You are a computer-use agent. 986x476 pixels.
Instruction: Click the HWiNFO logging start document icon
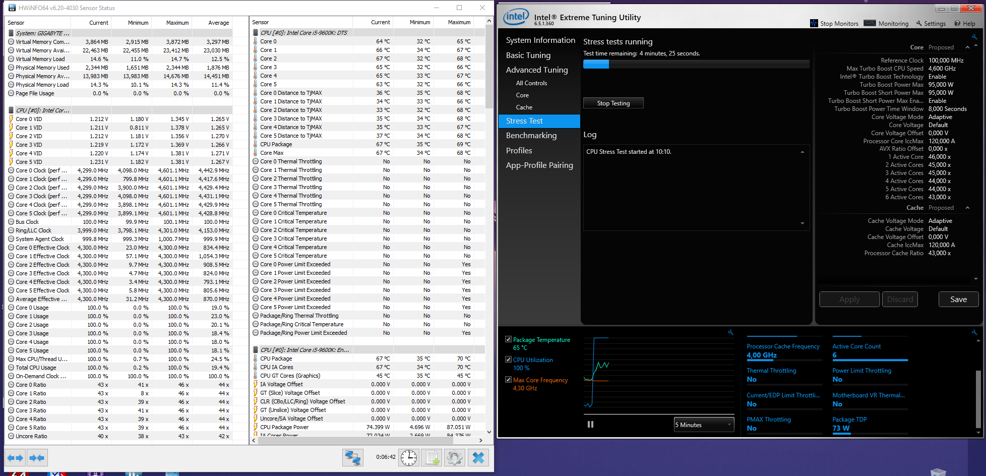pos(432,457)
